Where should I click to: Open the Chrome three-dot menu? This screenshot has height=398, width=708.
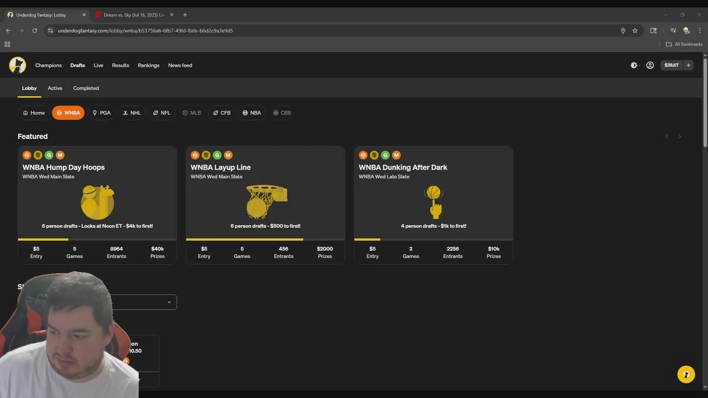700,30
